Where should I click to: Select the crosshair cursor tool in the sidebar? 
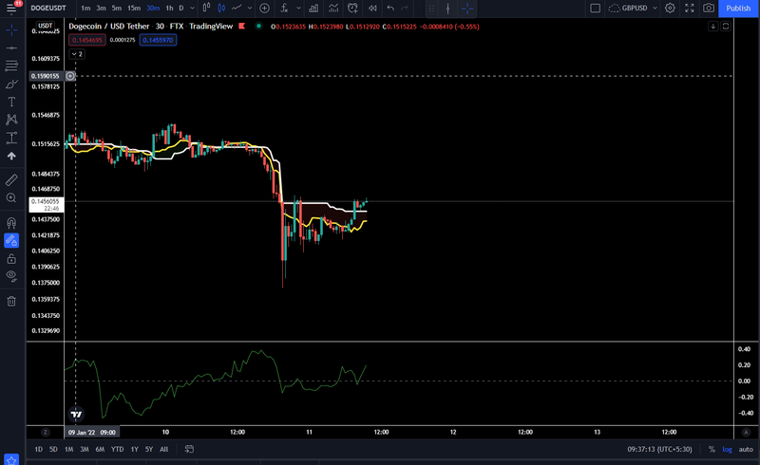click(x=11, y=30)
